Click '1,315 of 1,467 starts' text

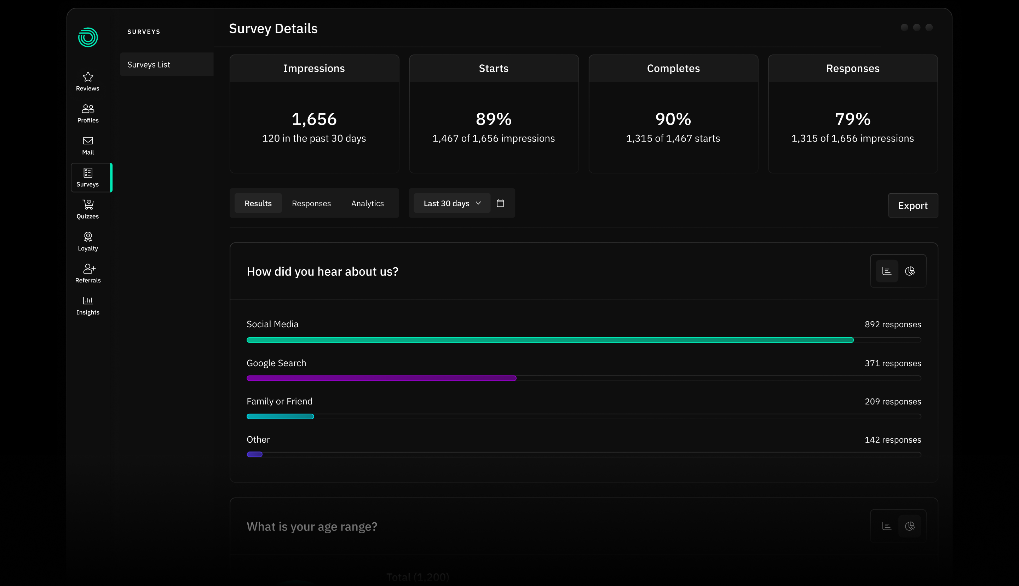pos(673,138)
